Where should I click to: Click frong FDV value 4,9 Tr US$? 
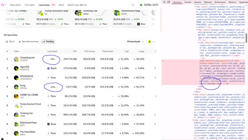pyautogui.click(x=71, y=87)
